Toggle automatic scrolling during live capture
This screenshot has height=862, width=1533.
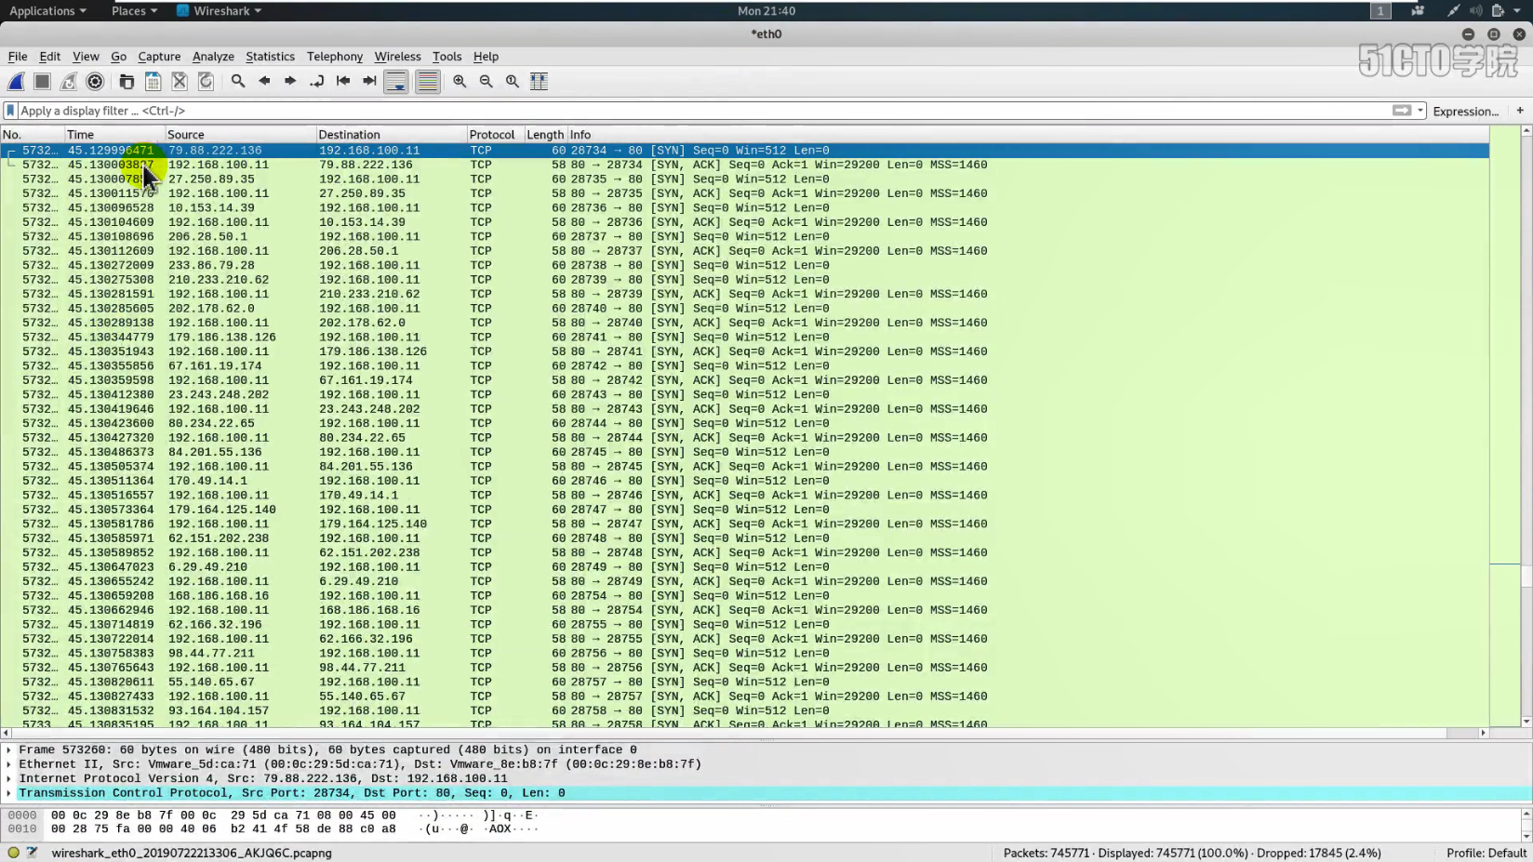[395, 81]
